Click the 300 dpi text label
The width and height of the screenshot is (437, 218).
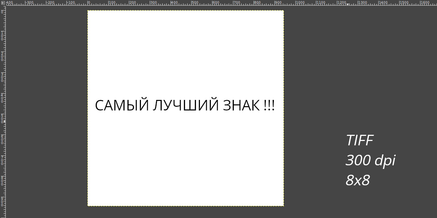370,160
